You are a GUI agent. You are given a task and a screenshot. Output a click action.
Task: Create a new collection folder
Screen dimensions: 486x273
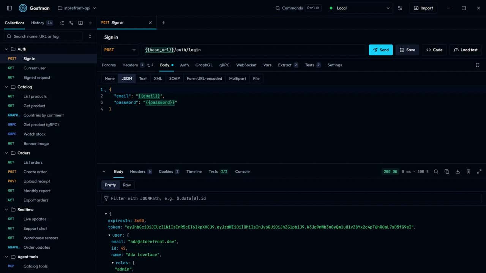80,23
